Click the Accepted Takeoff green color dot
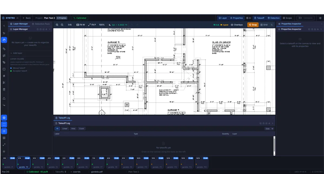 (x=11, y=71)
